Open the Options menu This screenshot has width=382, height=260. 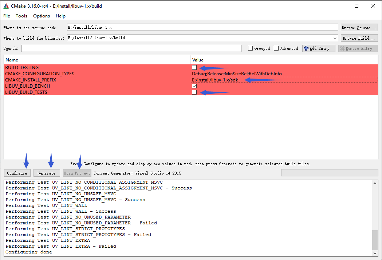[42, 16]
